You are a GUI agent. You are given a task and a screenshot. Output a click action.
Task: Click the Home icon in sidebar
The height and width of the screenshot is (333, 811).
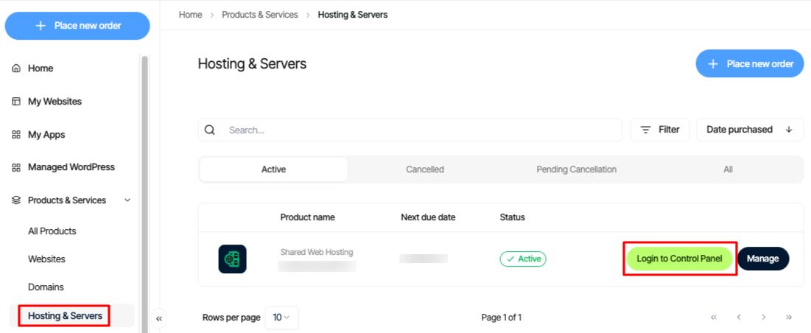(x=16, y=69)
